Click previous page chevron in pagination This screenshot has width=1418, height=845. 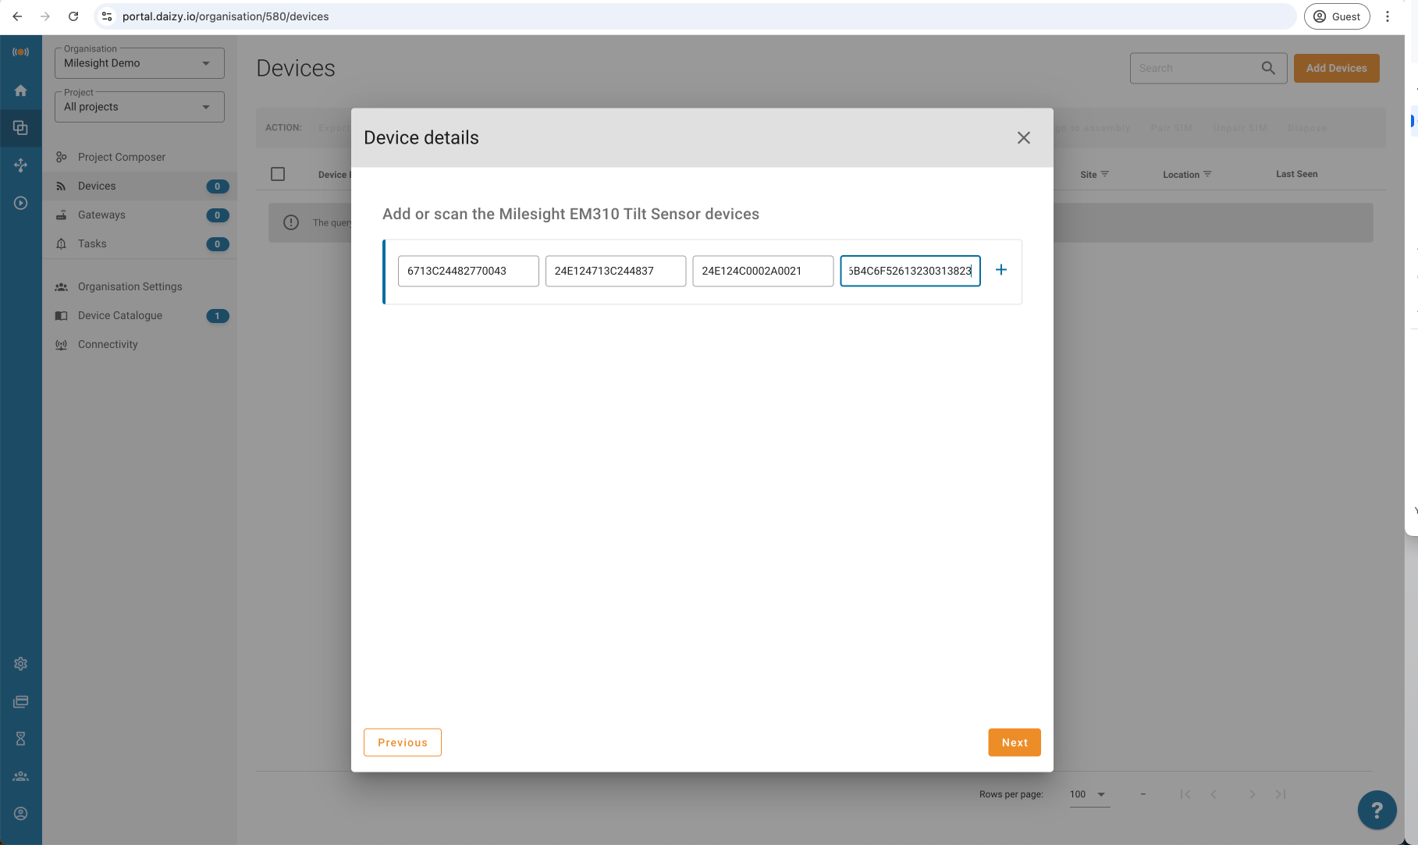coord(1214,794)
